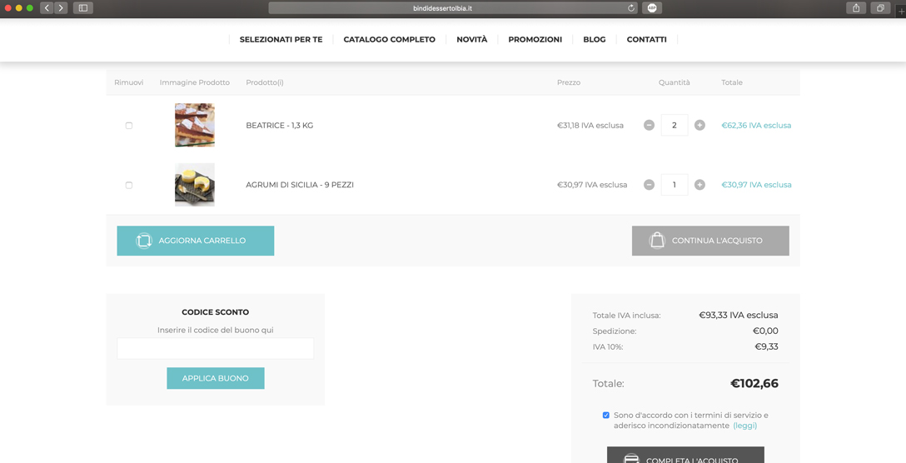906x463 pixels.
Task: Open CONTATTI page
Action: (646, 40)
